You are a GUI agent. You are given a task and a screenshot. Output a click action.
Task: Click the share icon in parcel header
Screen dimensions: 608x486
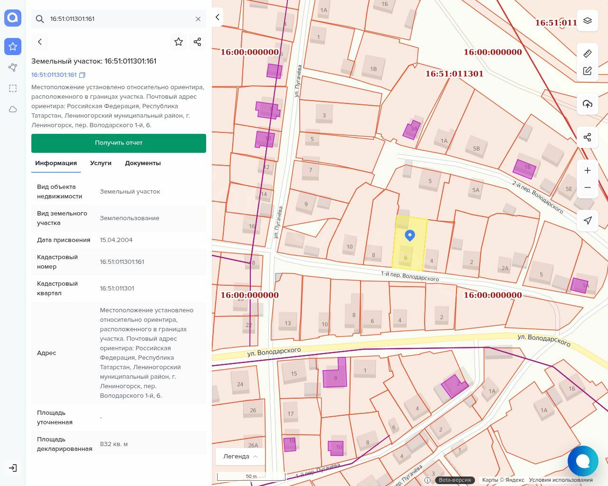pos(198,42)
